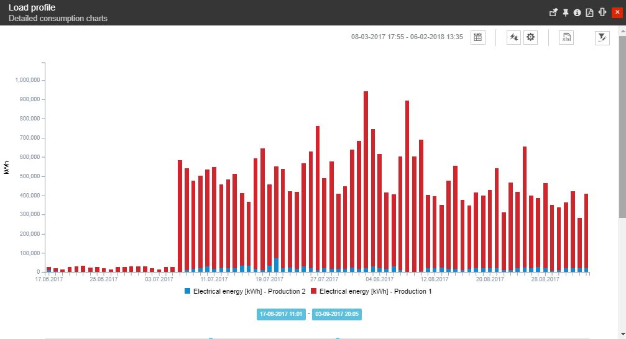Click the range slider's left handle

point(211,338)
